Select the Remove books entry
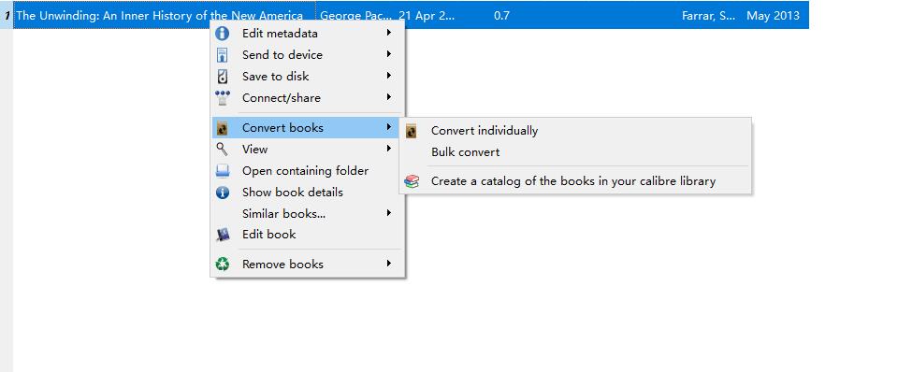This screenshot has width=912, height=372. click(307, 265)
